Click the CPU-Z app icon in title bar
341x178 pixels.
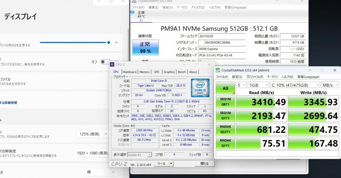(x=112, y=64)
